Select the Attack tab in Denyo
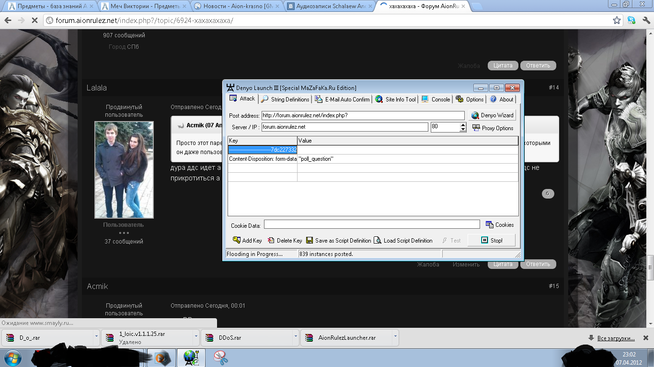654x367 pixels. pos(242,99)
